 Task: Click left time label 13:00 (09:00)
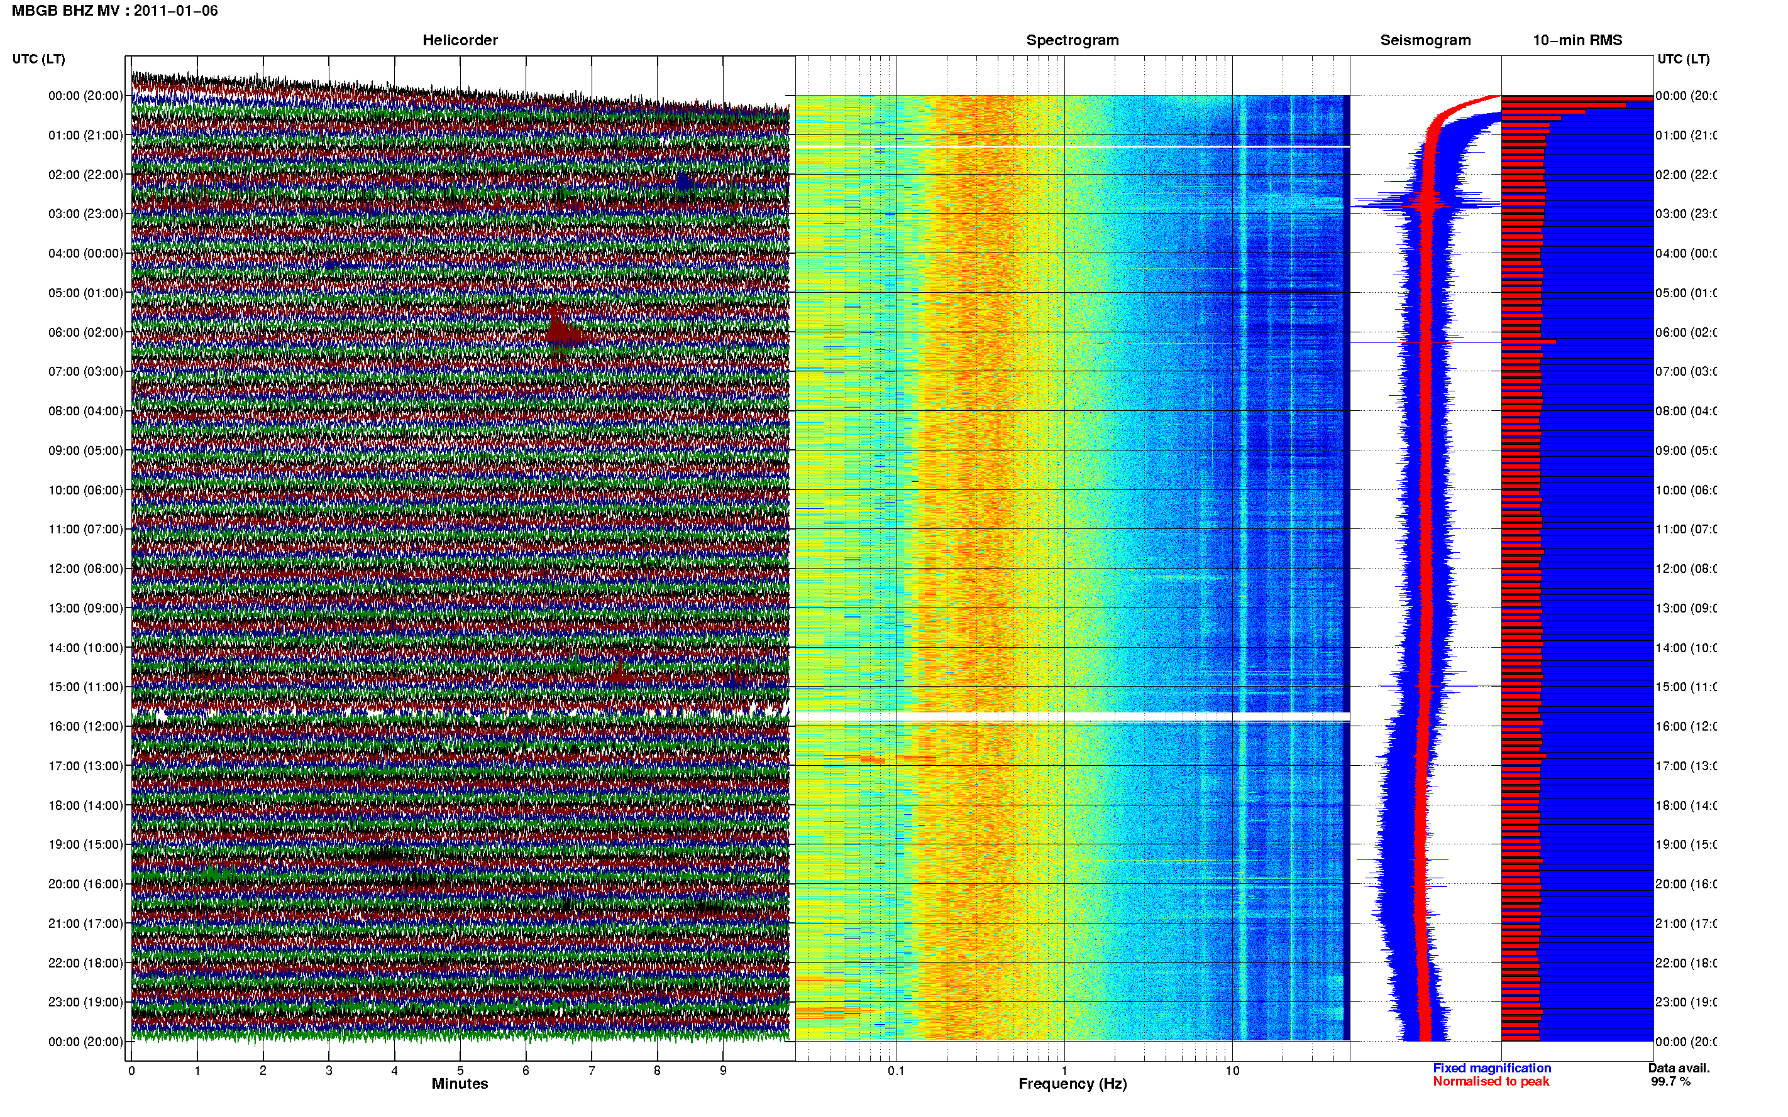pyautogui.click(x=86, y=608)
